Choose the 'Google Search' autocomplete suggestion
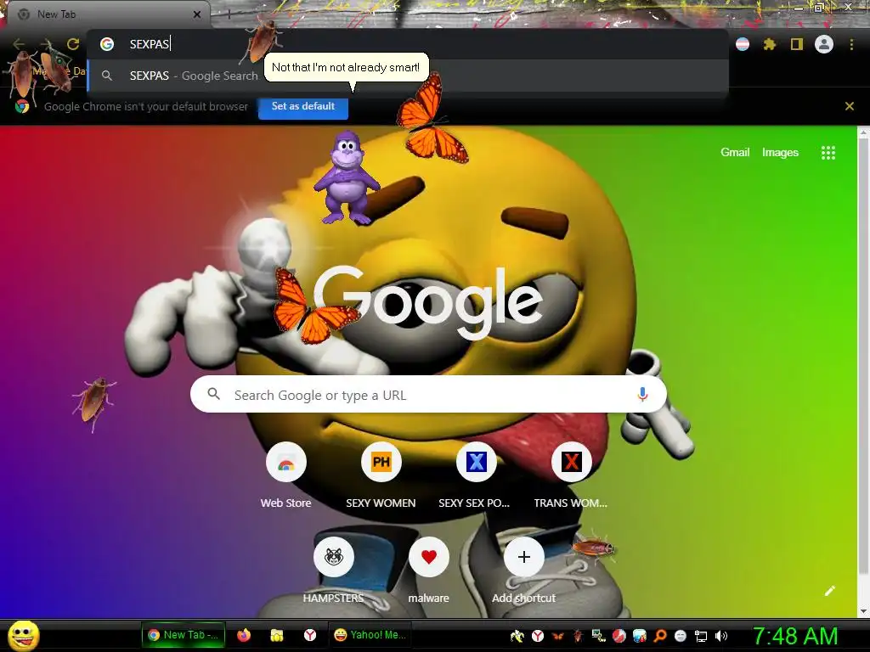870x652 pixels. point(408,76)
